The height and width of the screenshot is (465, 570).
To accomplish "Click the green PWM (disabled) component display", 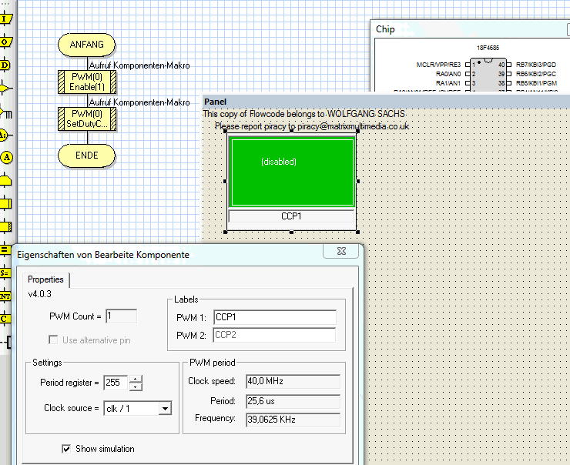I will (x=293, y=172).
